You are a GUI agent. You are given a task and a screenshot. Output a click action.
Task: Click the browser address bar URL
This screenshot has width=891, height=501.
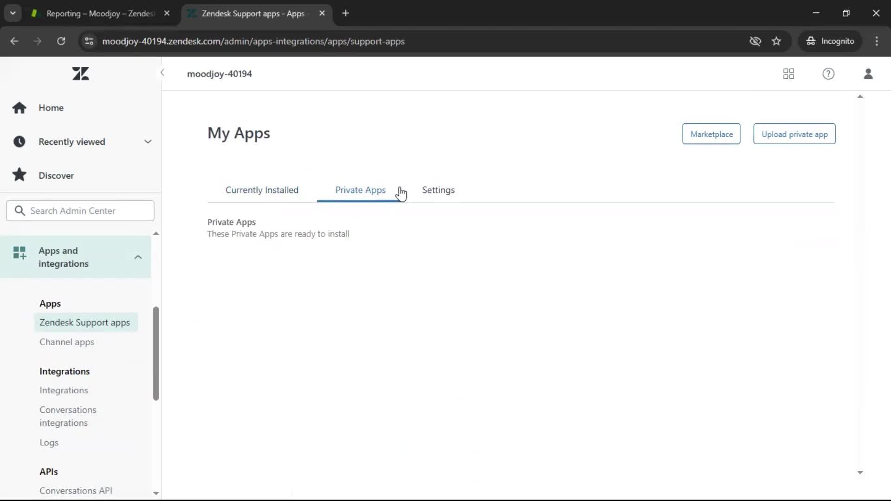(x=253, y=41)
